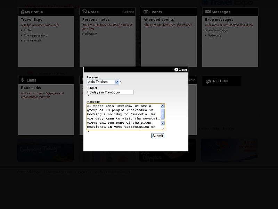Click the Messages envelope icon
Image resolution: width=278 pixels, height=209 pixels.
point(207,12)
